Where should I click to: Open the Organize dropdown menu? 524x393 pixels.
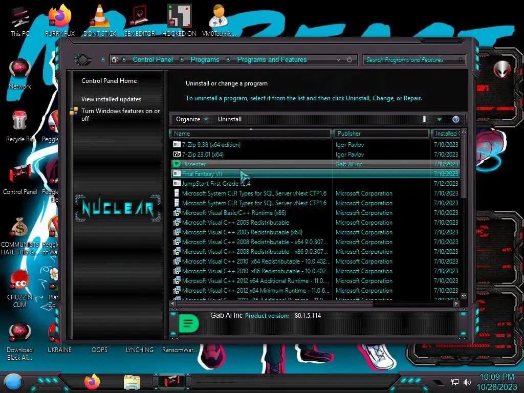pyautogui.click(x=192, y=119)
